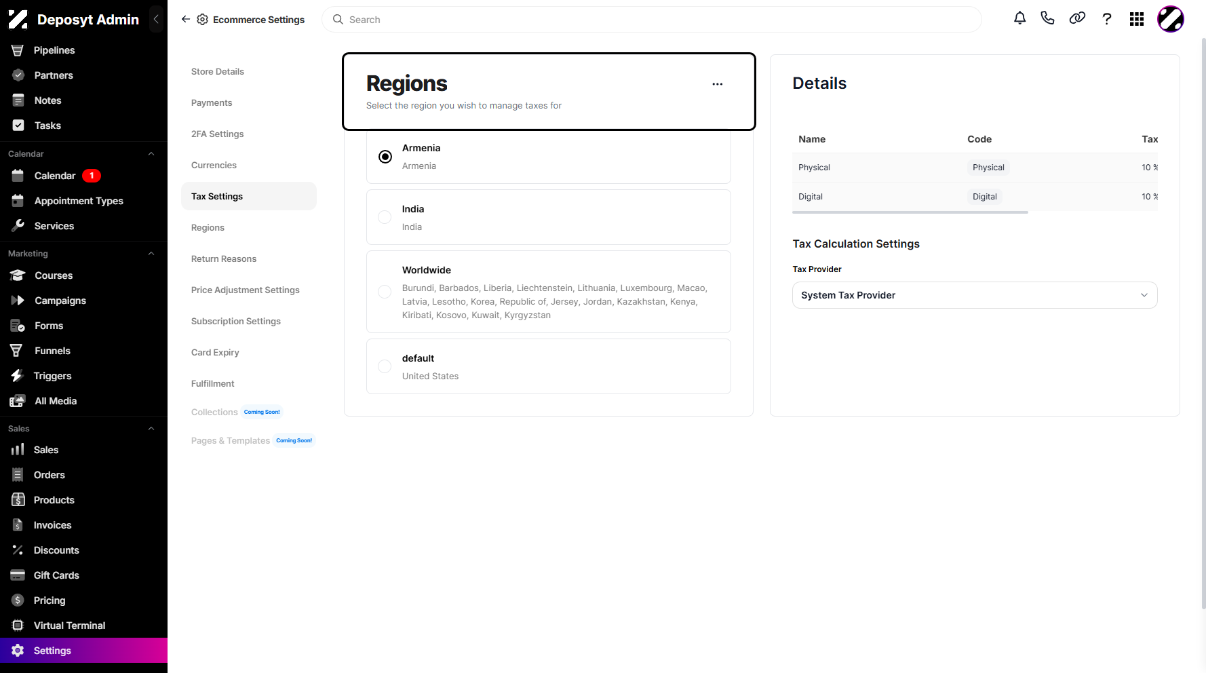Open the help question mark

1107,19
